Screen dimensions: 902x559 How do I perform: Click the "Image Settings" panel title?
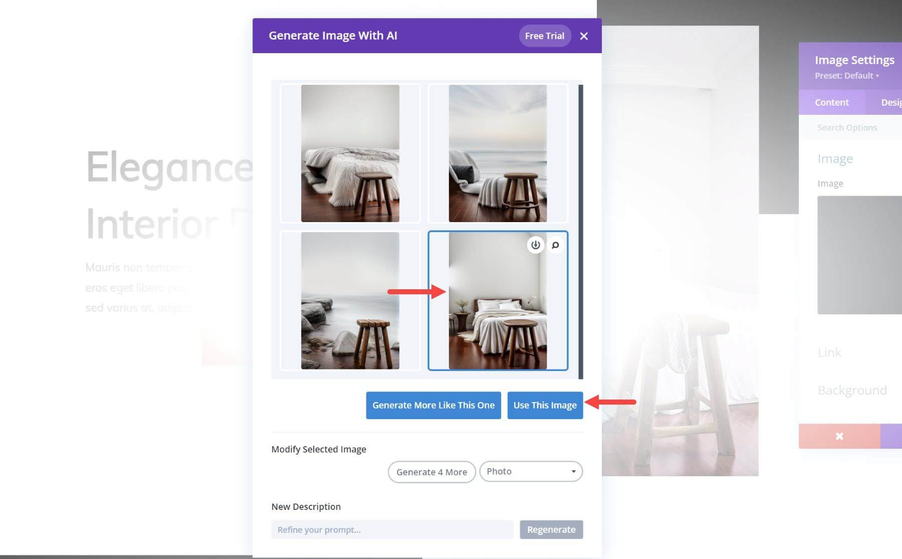click(854, 60)
